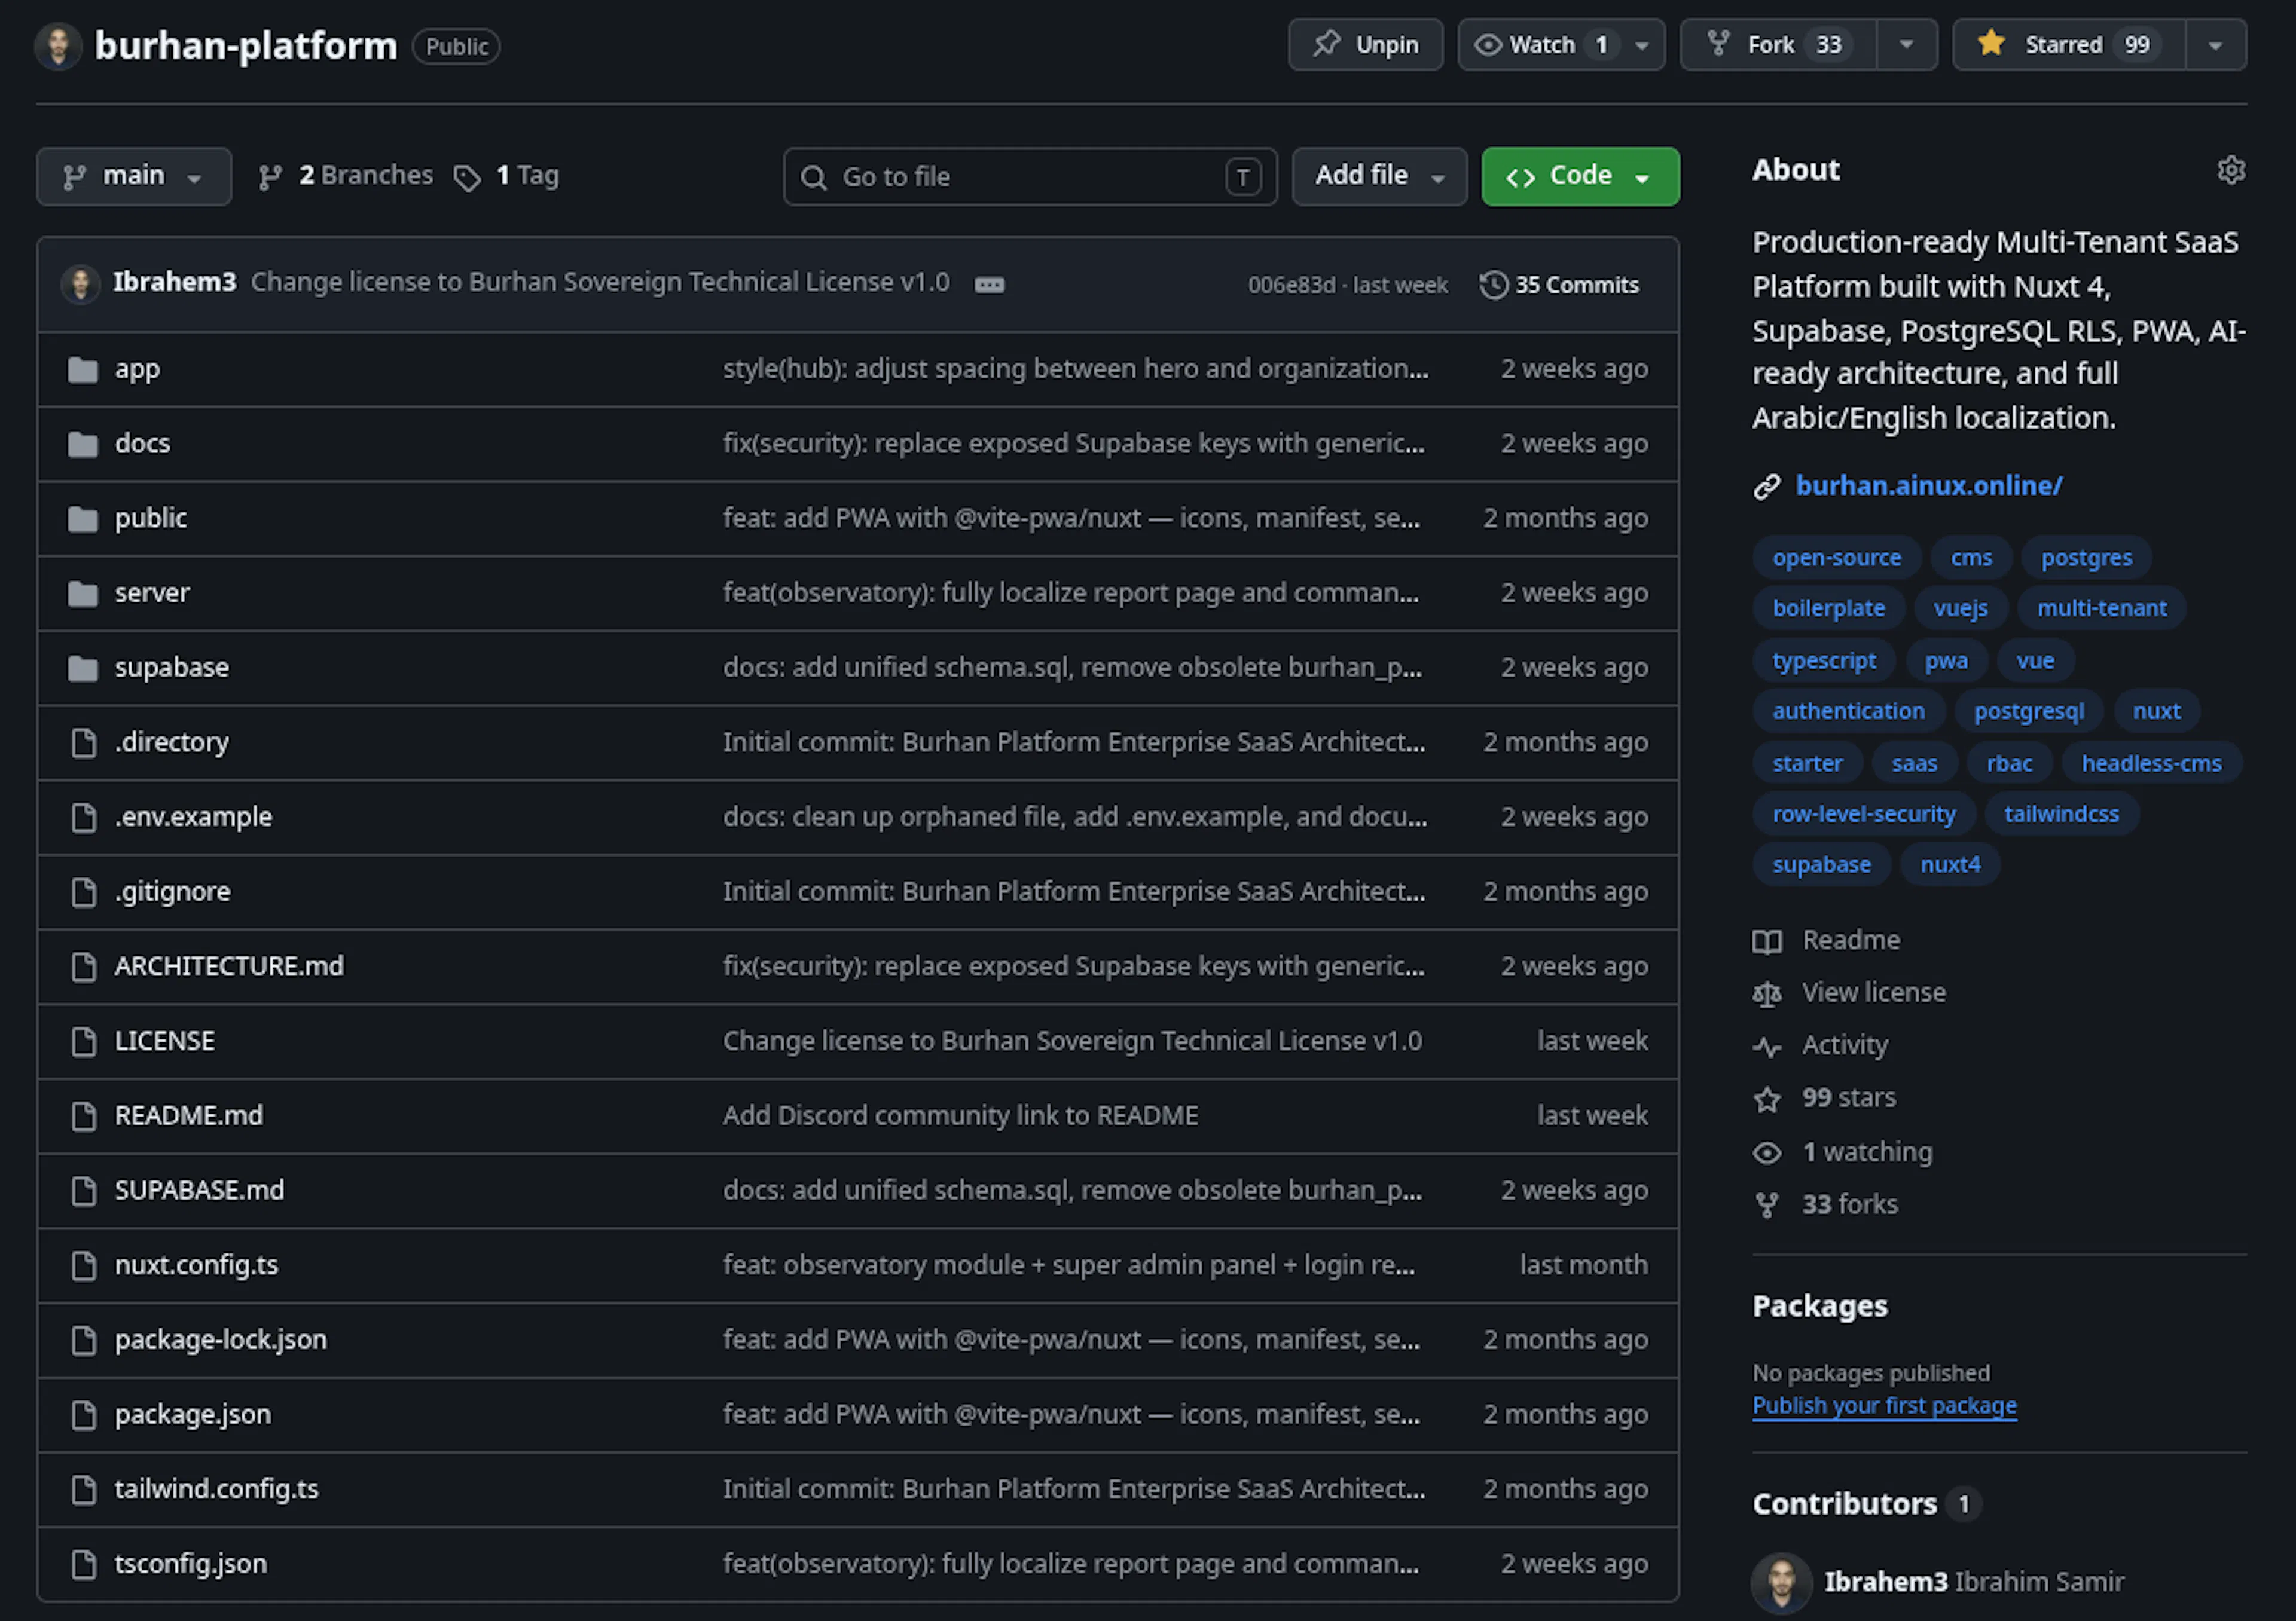The width and height of the screenshot is (2296, 1621).
Task: Click the SUPABASE.md file icon
Action: coord(84,1190)
